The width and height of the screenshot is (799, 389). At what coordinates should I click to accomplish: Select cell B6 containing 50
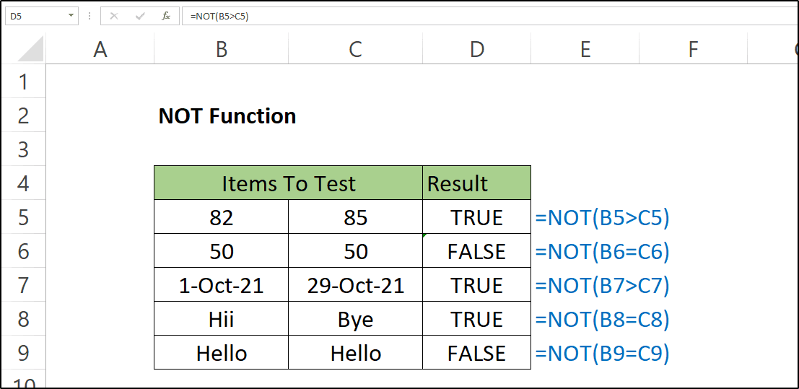tap(221, 251)
